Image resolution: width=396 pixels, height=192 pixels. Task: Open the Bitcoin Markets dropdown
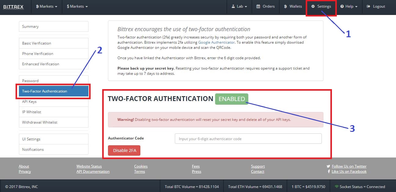(47, 6)
